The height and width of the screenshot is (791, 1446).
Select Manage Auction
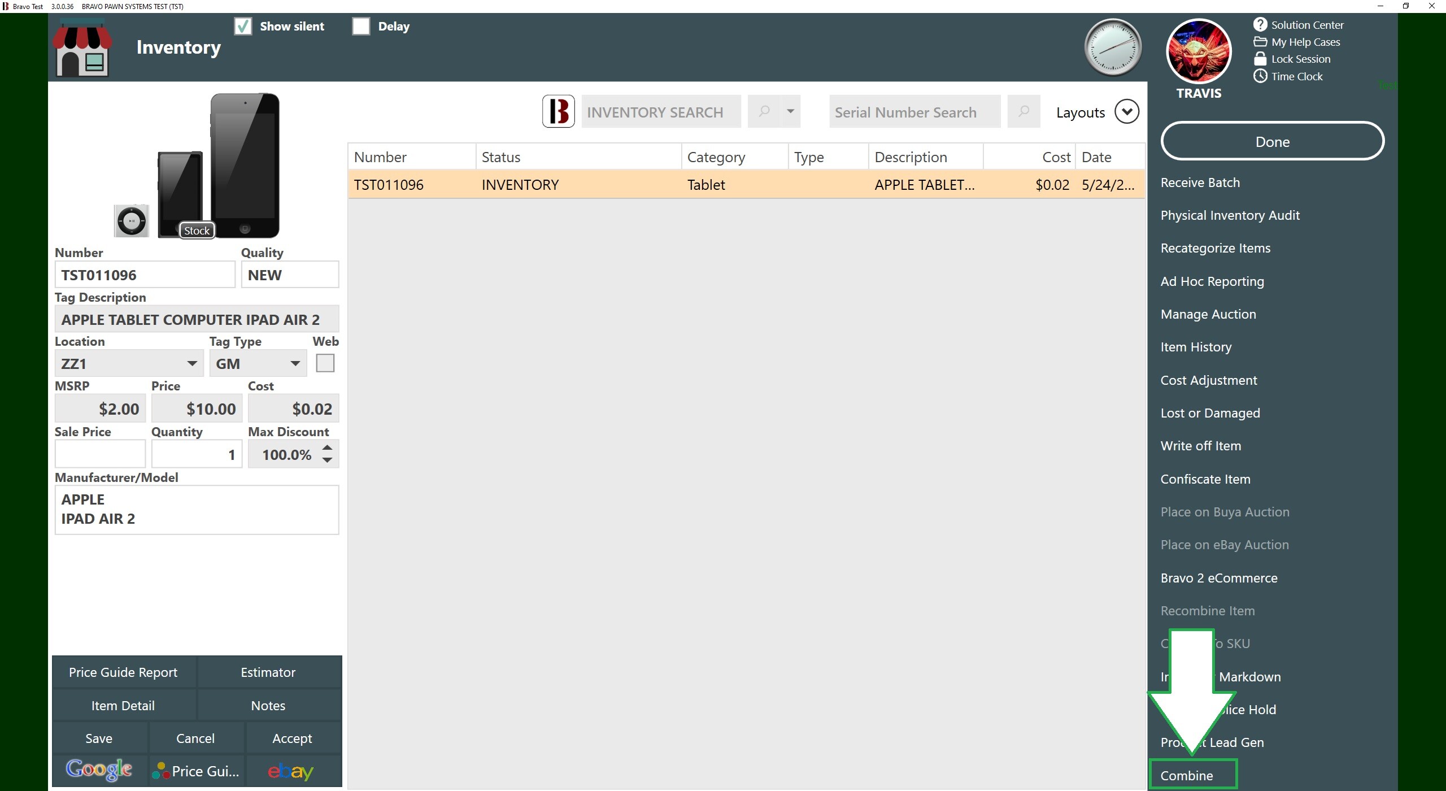pyautogui.click(x=1208, y=314)
